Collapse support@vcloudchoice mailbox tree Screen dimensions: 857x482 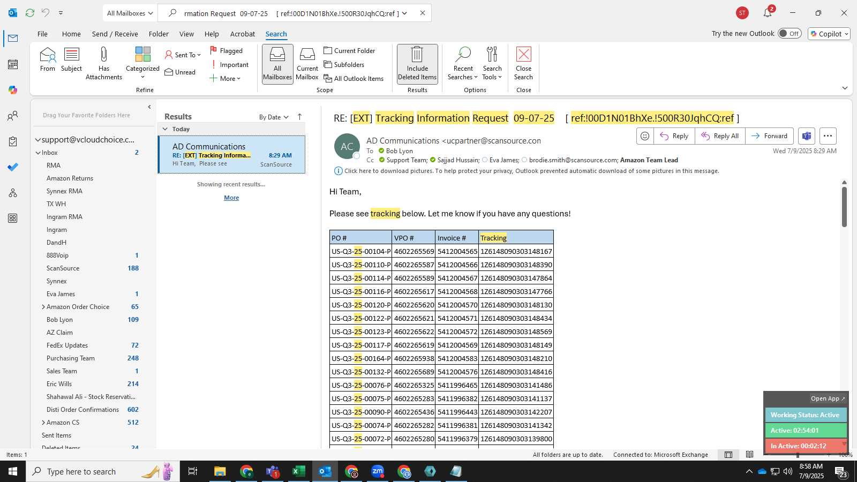tap(37, 140)
